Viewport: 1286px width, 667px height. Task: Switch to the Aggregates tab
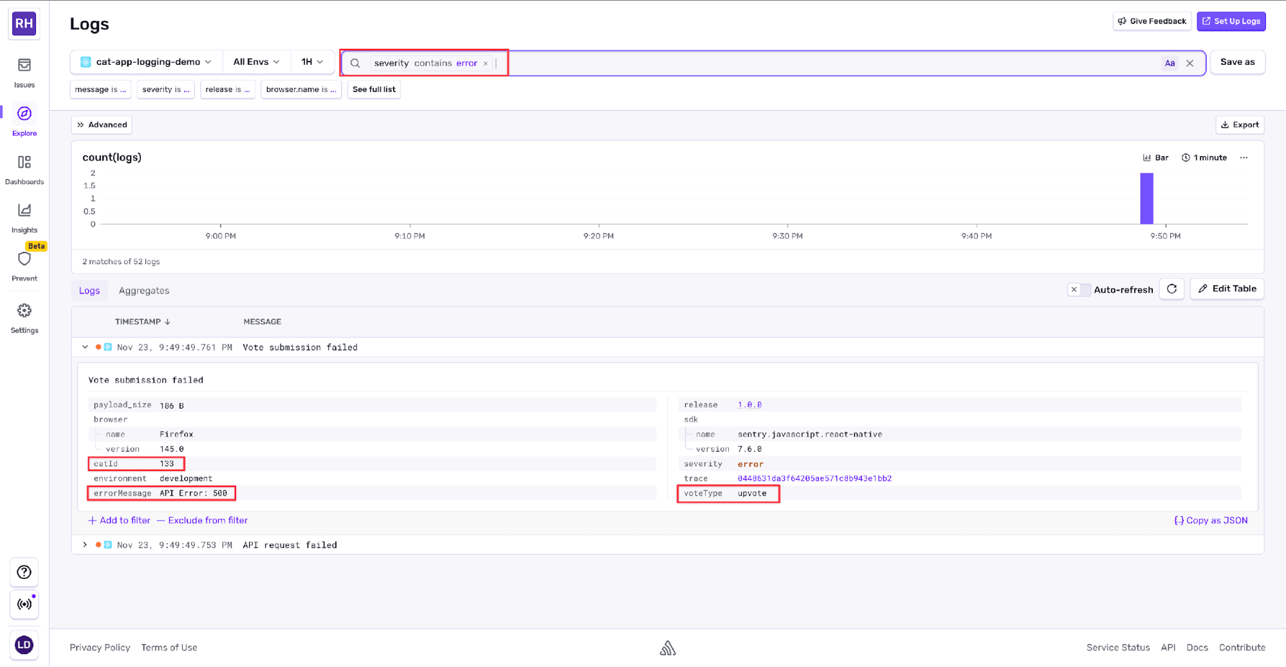(143, 290)
